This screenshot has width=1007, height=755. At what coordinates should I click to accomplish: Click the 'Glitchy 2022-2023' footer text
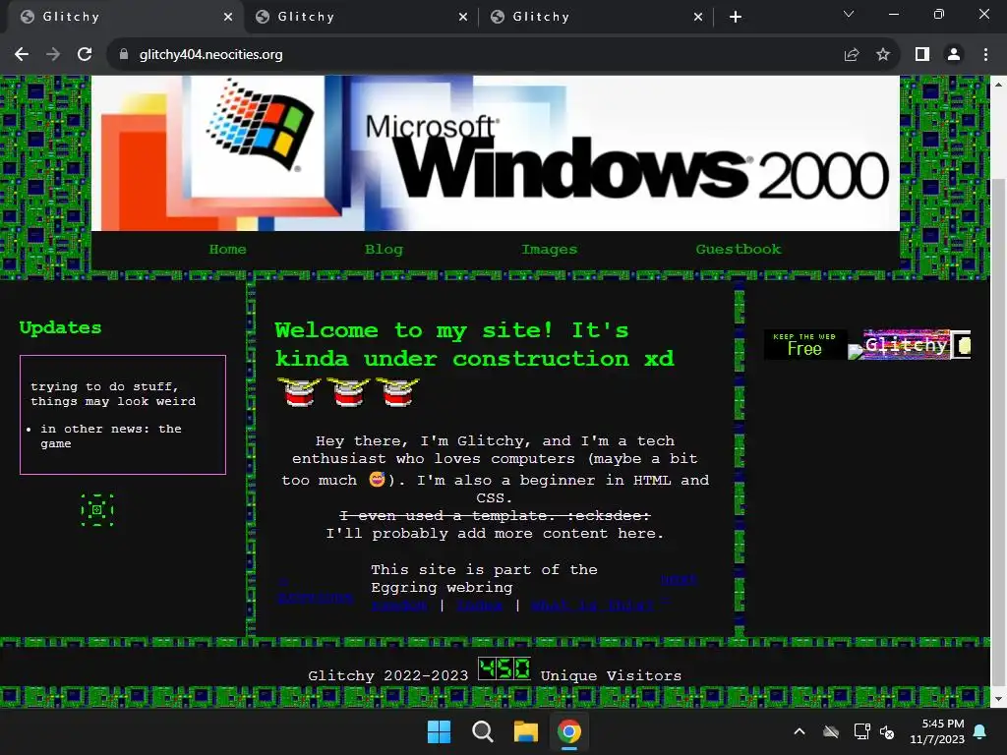(x=387, y=675)
